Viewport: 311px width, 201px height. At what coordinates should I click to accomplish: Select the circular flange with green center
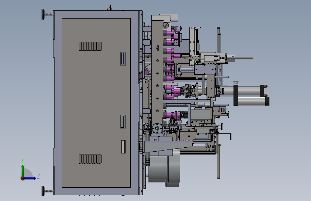[157, 129]
